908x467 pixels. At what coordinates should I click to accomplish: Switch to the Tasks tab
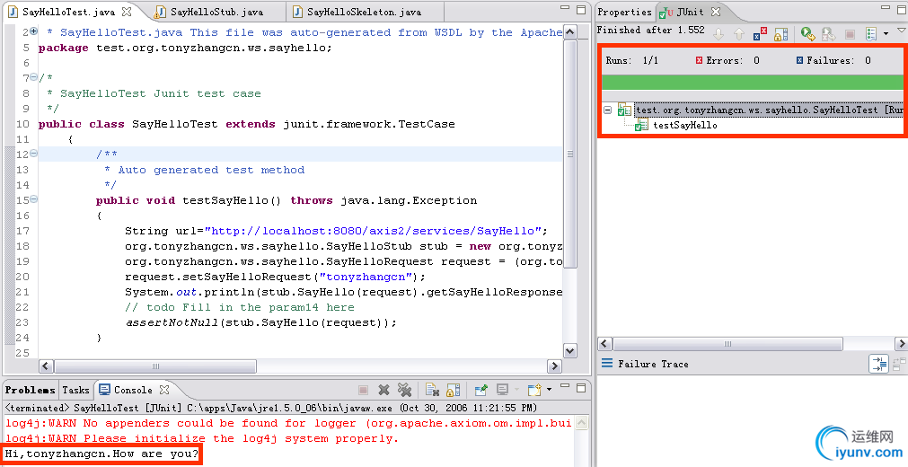coord(75,390)
